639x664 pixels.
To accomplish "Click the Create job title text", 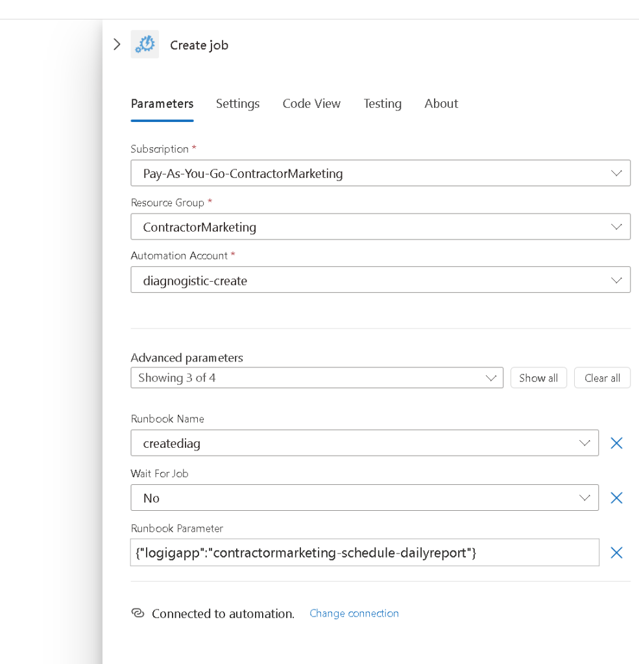I will [199, 45].
